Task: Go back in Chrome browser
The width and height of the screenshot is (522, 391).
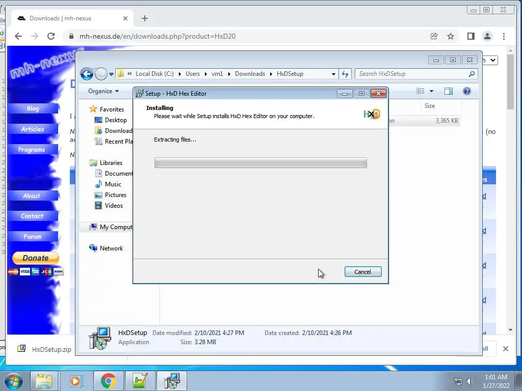Action: coord(18,36)
